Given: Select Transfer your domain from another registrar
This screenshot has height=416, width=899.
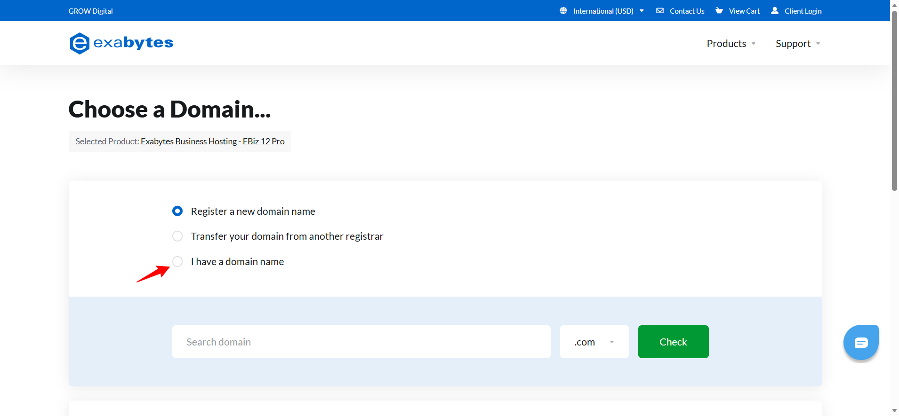Looking at the screenshot, I should click(177, 236).
